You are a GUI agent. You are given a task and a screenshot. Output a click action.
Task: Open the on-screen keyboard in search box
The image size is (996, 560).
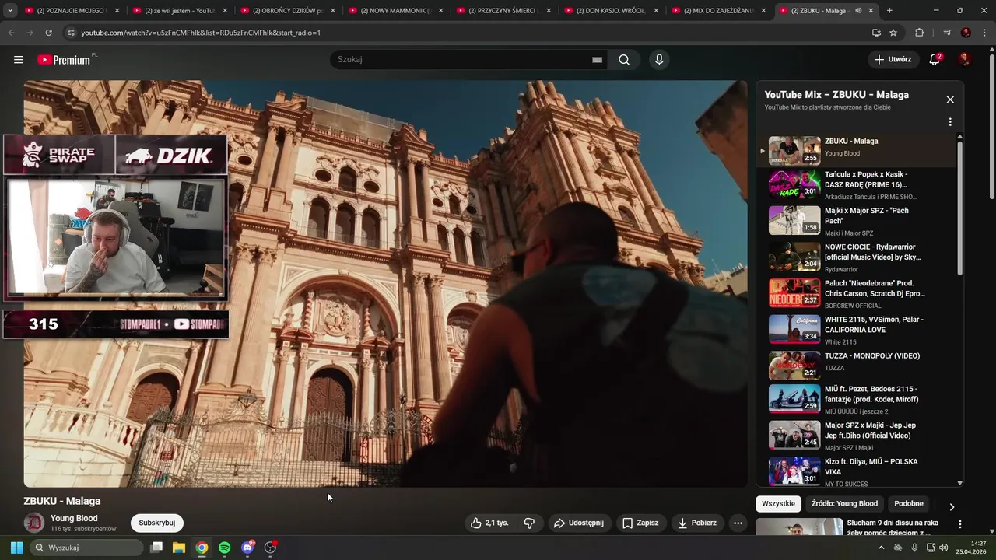[598, 60]
